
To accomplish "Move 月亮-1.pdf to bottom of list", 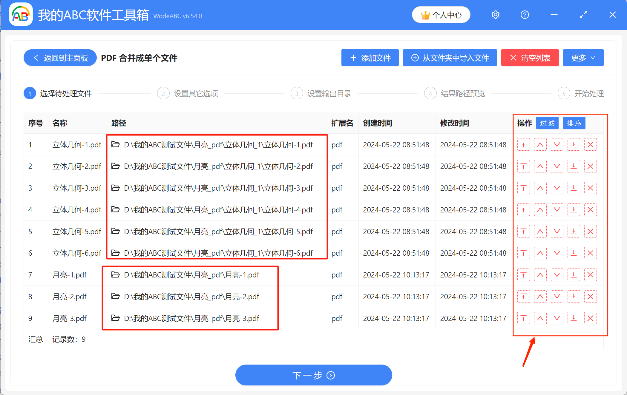I will coord(574,275).
